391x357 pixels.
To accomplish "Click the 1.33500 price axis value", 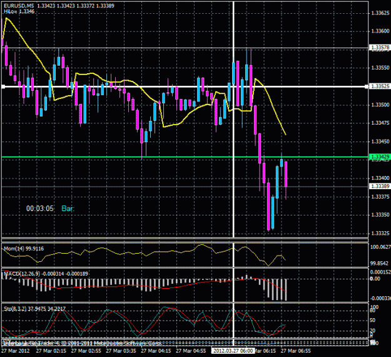I will (x=380, y=105).
